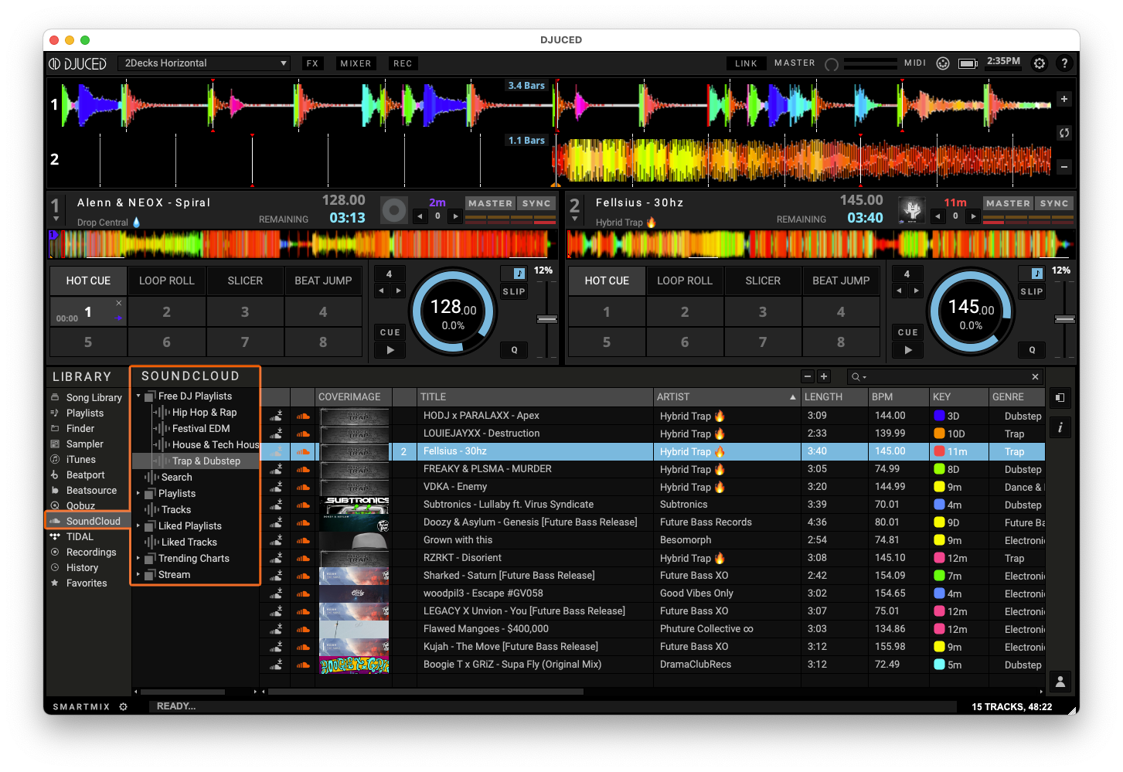Open SmartMix settings gear
The height and width of the screenshot is (772, 1123).
[123, 706]
